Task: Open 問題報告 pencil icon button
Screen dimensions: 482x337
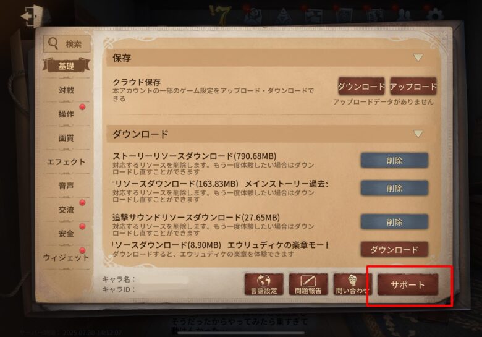Action: pos(308,284)
